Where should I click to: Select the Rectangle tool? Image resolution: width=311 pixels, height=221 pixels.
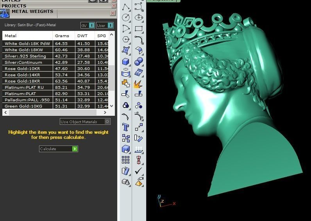[x=139, y=29]
